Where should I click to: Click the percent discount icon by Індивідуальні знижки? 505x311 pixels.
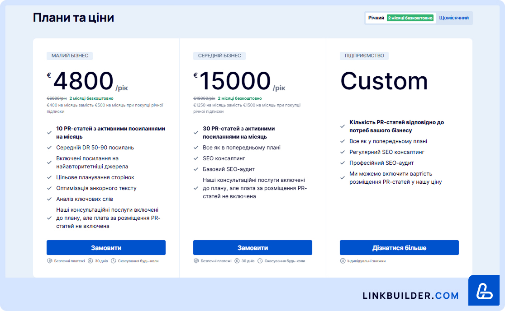(343, 261)
